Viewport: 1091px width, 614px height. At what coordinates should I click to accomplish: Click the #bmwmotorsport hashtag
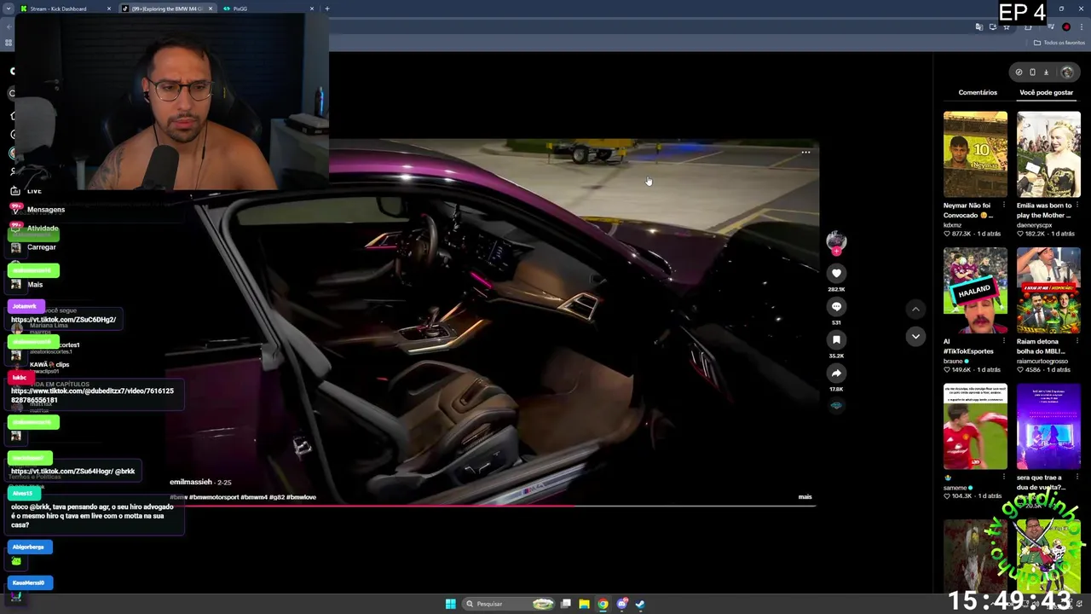pyautogui.click(x=215, y=497)
